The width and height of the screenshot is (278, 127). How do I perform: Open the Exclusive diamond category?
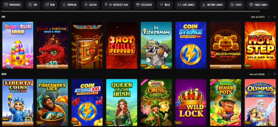(x=144, y=5)
